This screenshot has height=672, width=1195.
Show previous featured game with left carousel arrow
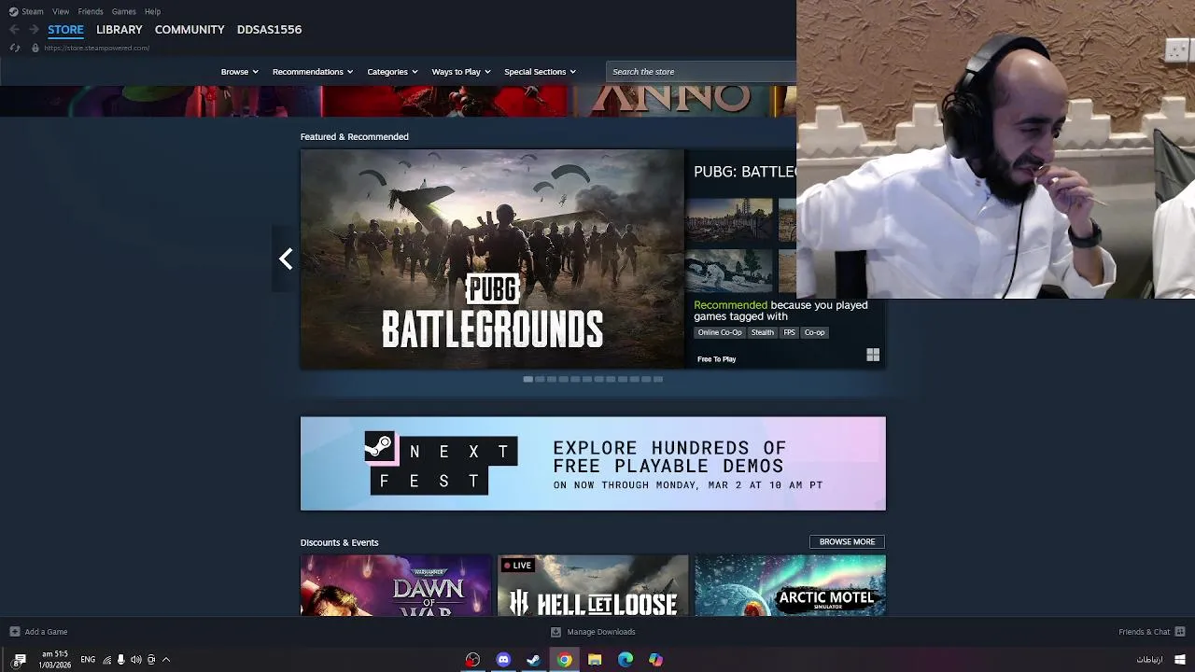286,259
